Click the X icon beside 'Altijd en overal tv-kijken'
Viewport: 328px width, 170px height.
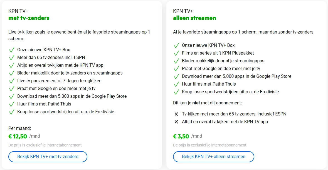point(176,122)
